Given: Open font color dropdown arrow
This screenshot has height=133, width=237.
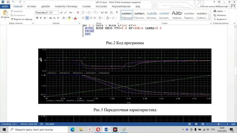Looking at the screenshot, I should 78,18.
